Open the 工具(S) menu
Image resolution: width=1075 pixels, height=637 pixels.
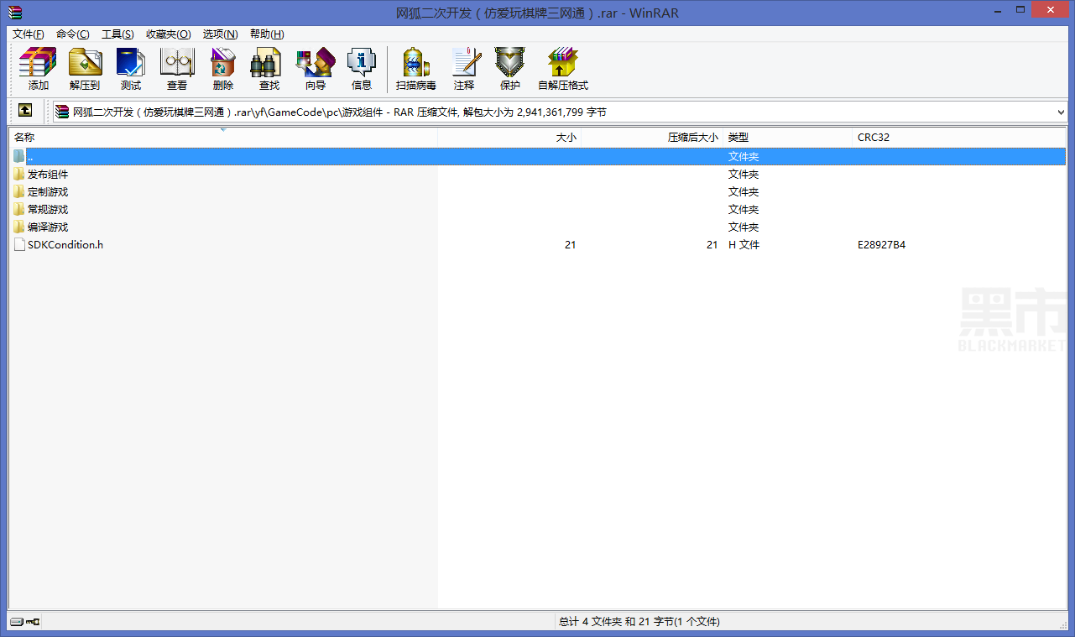[x=117, y=34]
